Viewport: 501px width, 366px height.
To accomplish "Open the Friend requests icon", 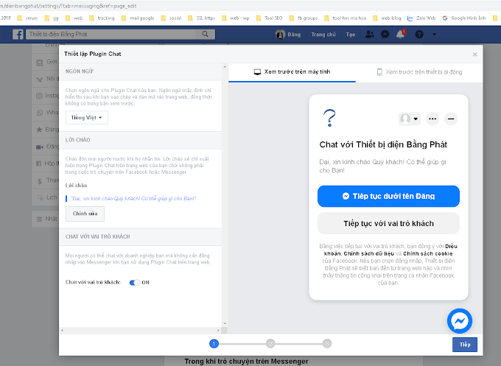I will pos(370,34).
